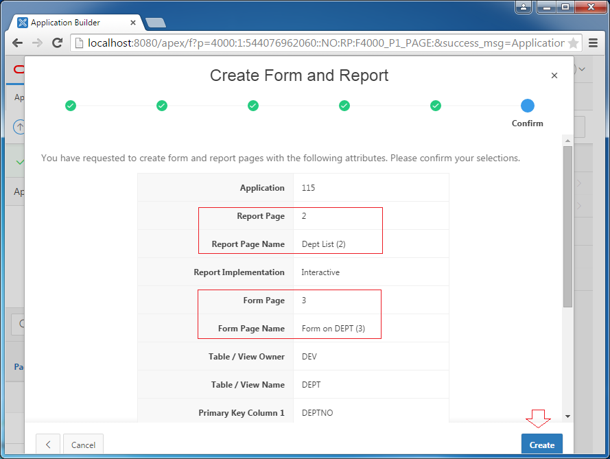Click the Chrome user profile icon
Screen dimensions: 610x459
524,7
